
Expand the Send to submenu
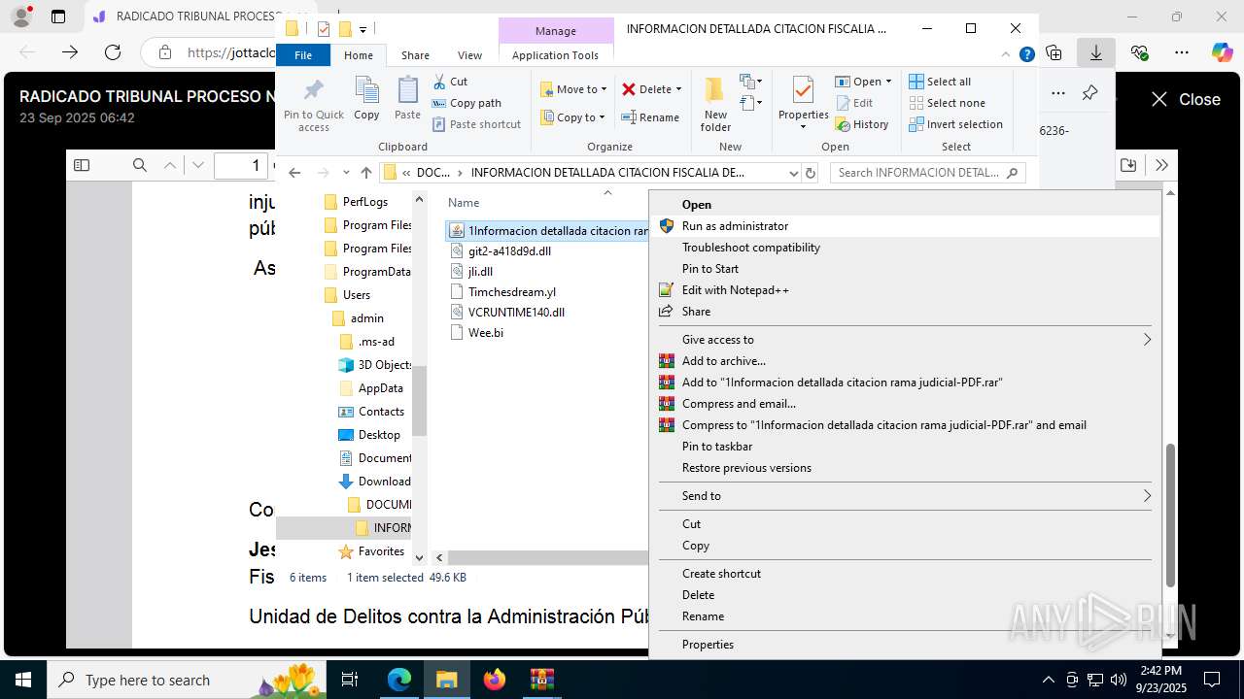[x=905, y=496]
